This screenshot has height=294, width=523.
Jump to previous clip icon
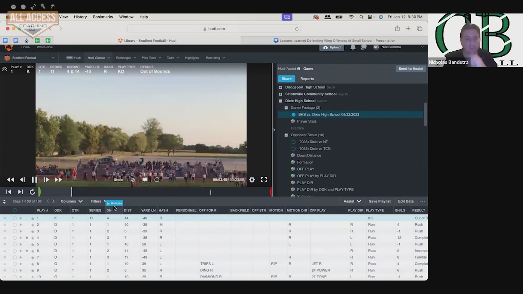[x=8, y=192]
